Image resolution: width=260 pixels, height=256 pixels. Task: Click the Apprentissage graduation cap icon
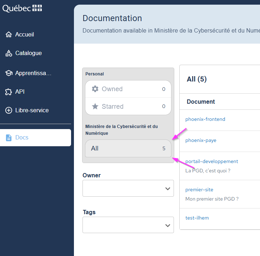[9, 73]
